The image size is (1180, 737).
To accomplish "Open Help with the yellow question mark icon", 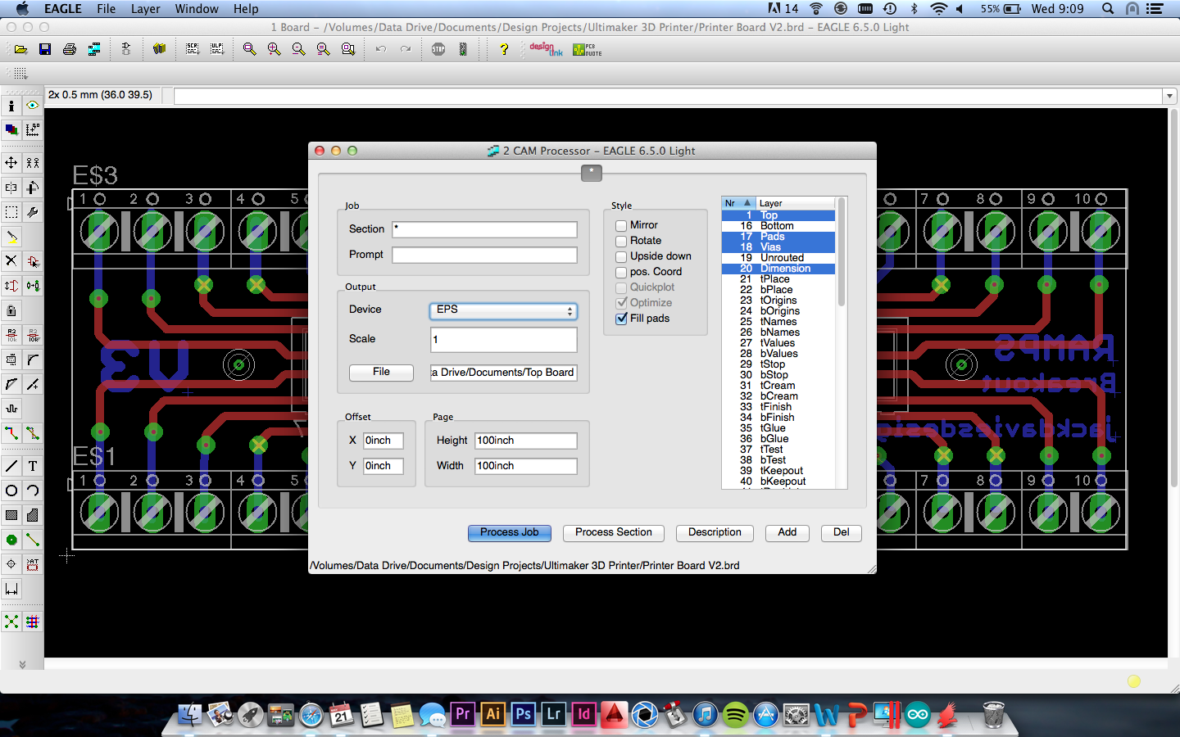I will pos(504,49).
